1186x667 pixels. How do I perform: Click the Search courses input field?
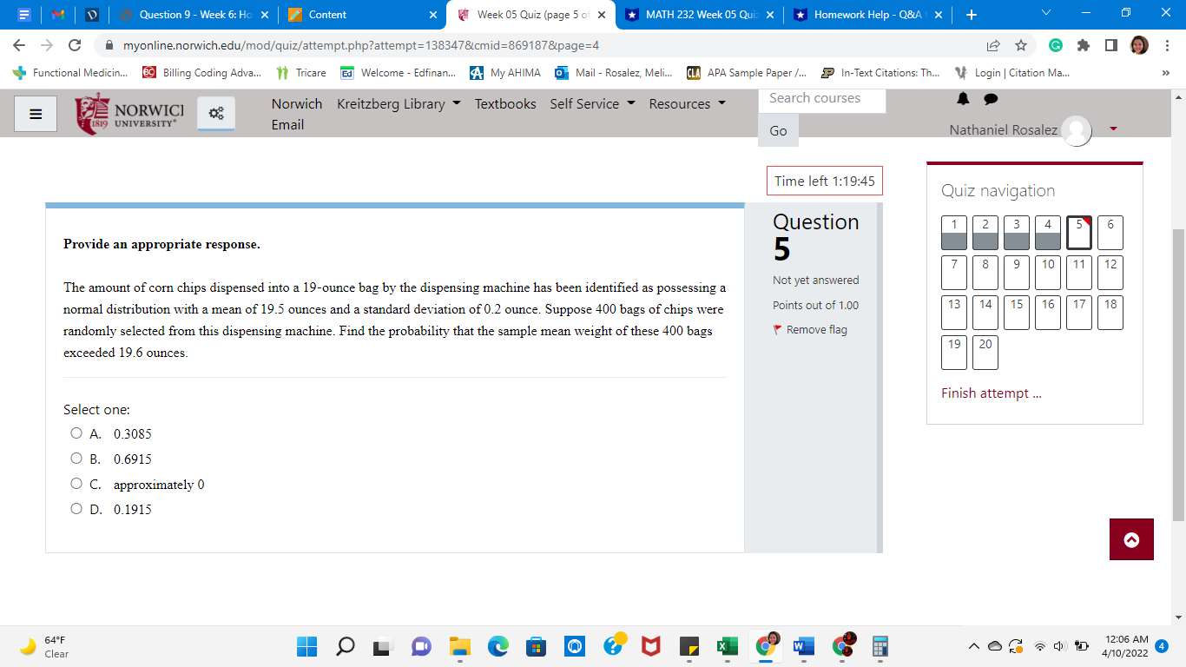(821, 99)
